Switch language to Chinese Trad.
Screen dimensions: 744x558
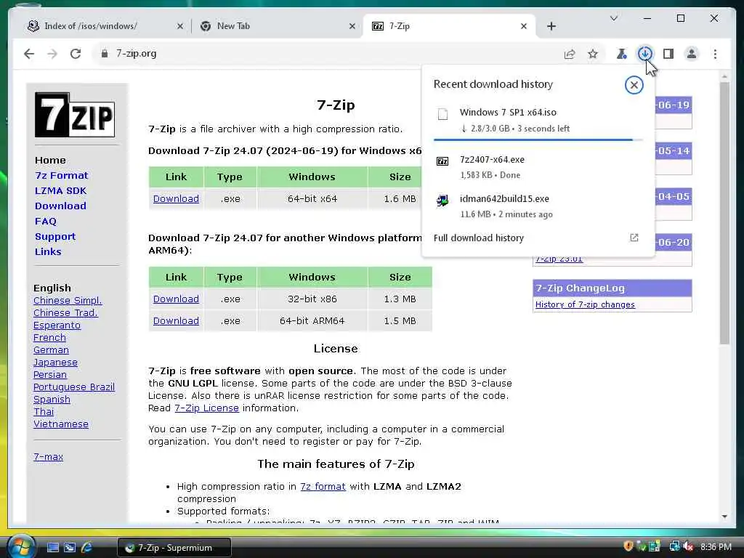coord(65,312)
